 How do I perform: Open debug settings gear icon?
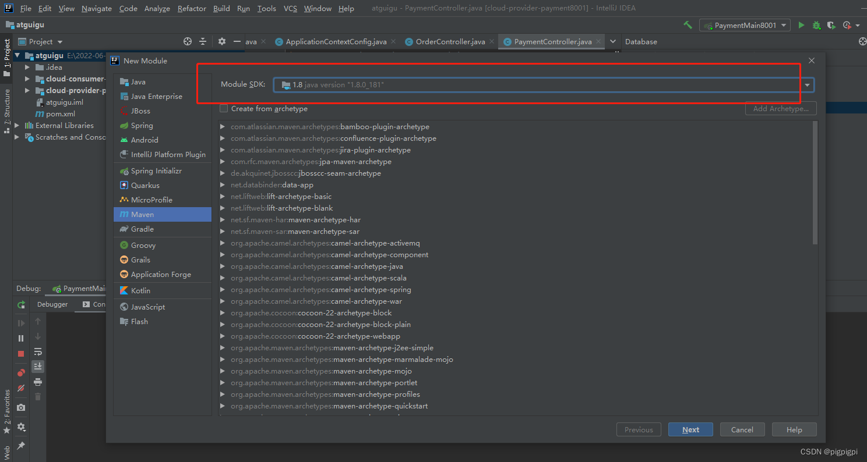(x=21, y=427)
